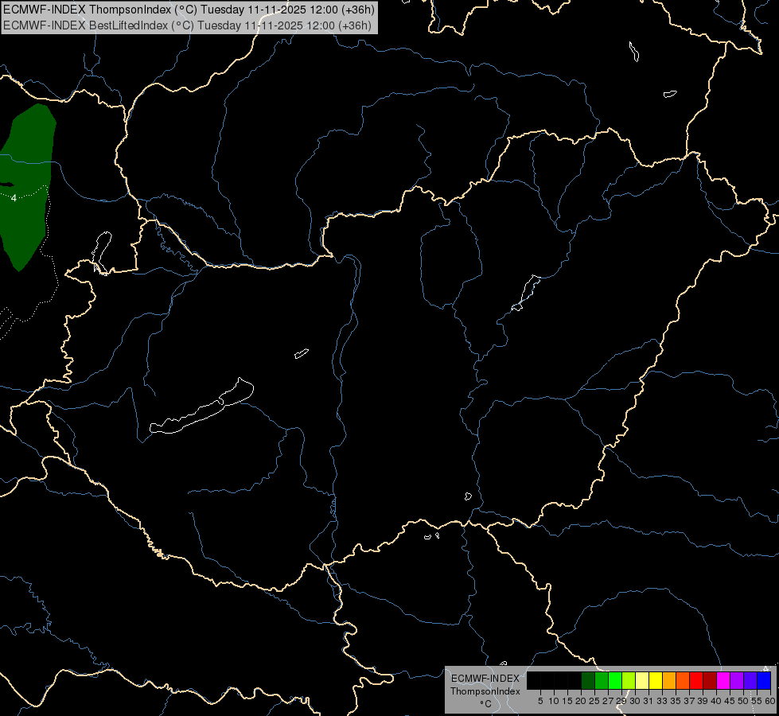Click legend tick value '5'
This screenshot has width=779, height=716.
point(540,701)
